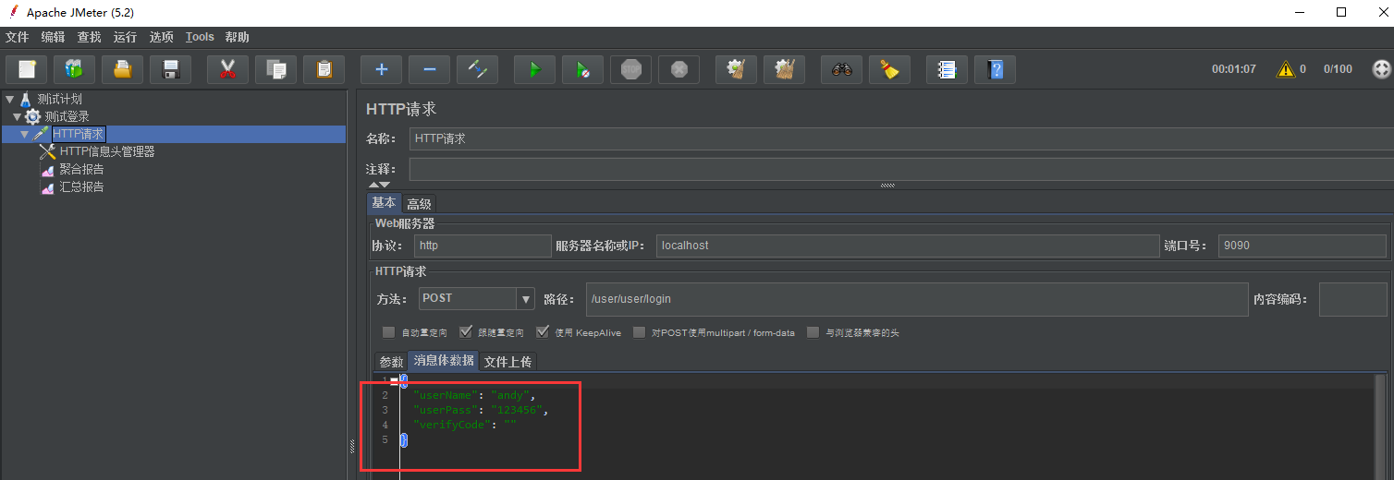Screen dimensions: 1394x480
Task: Click the gear icon of 测试登录
Action: [33, 116]
